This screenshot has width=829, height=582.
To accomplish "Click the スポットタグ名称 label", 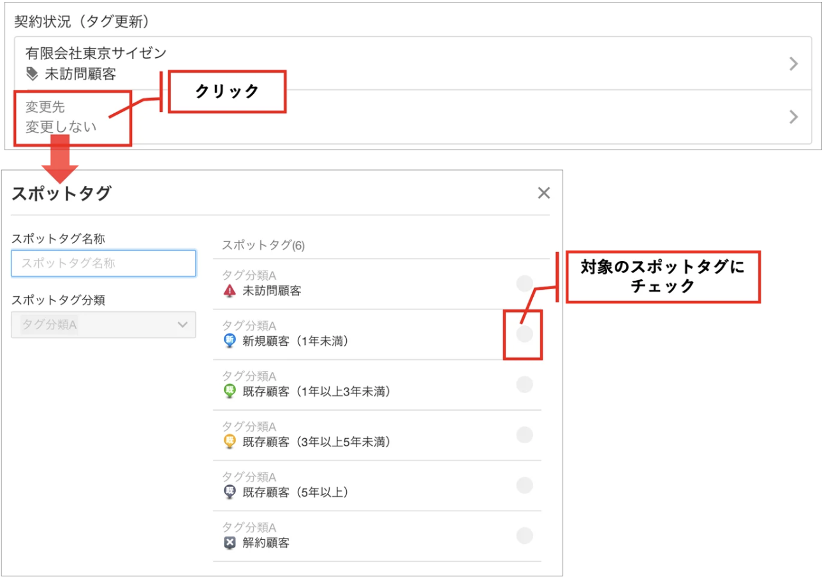I will pyautogui.click(x=59, y=239).
